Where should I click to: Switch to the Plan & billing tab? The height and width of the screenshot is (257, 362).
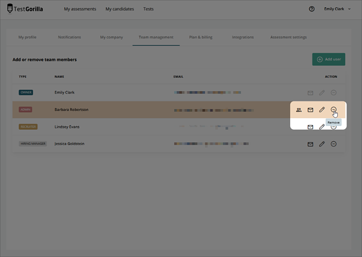pyautogui.click(x=201, y=37)
